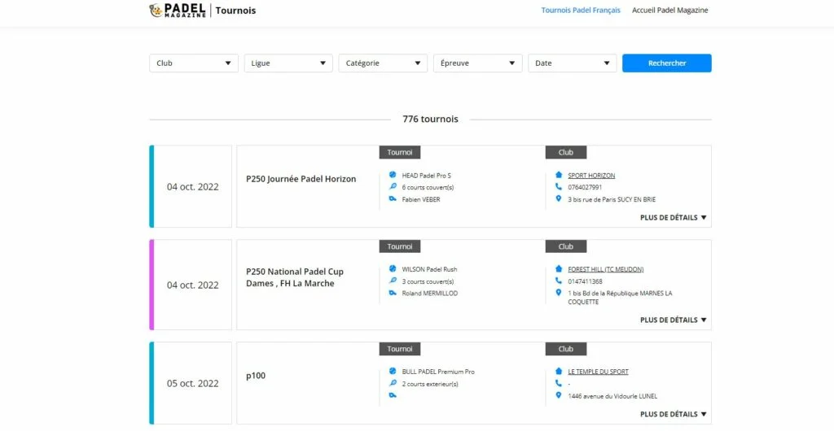Open the Club filter dropdown
Screen dimensions: 834x431
click(x=194, y=63)
